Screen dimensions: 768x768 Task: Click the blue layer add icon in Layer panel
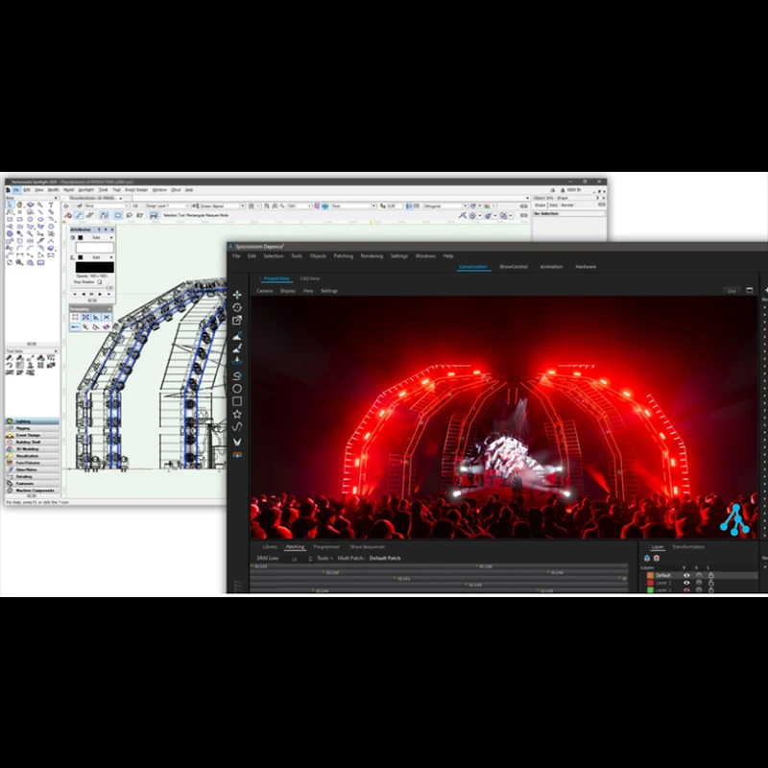(647, 558)
